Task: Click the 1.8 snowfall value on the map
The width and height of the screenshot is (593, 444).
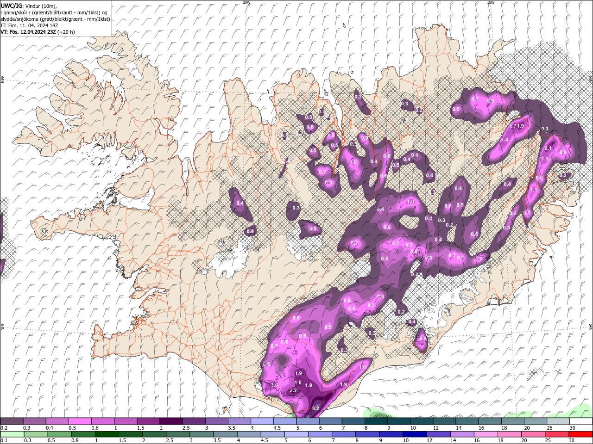Action: 298,382
